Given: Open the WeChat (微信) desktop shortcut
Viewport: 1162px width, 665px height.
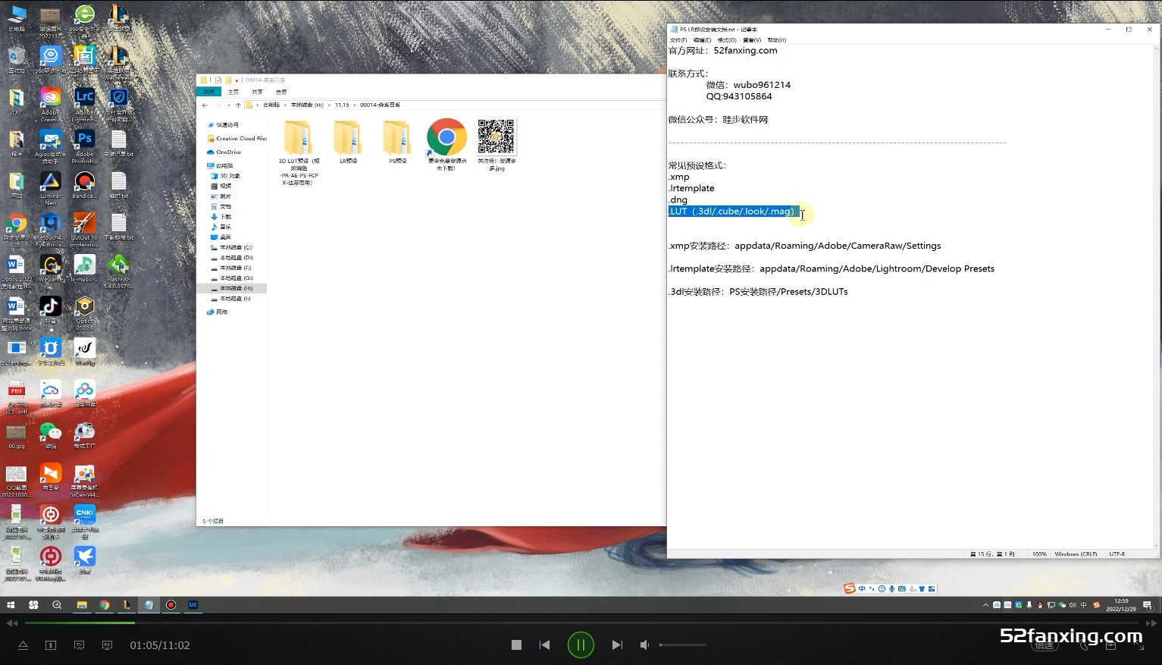Looking at the screenshot, I should point(50,435).
